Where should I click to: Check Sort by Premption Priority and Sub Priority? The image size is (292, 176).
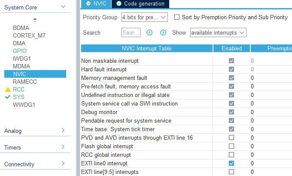tap(177, 18)
